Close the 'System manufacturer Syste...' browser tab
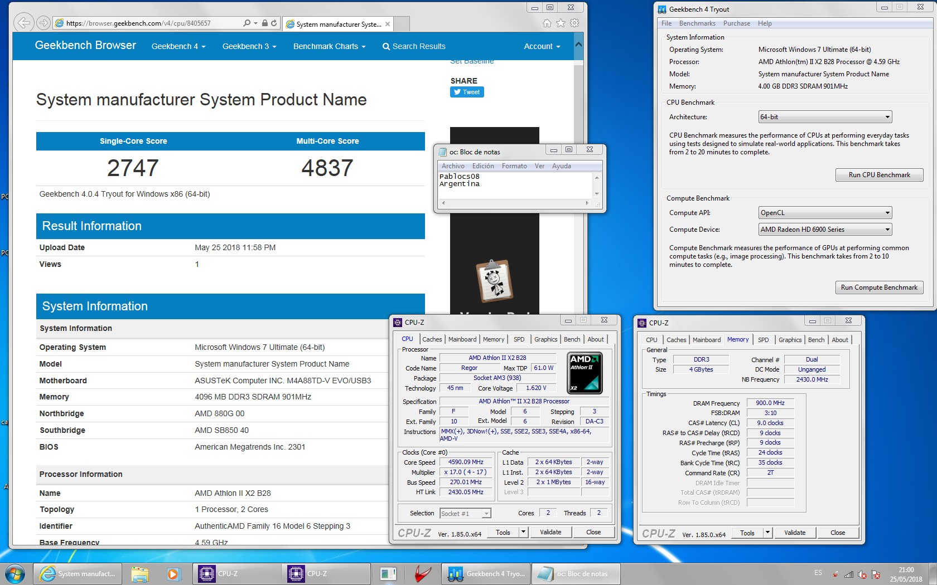Viewport: 937px width, 585px height. click(388, 24)
